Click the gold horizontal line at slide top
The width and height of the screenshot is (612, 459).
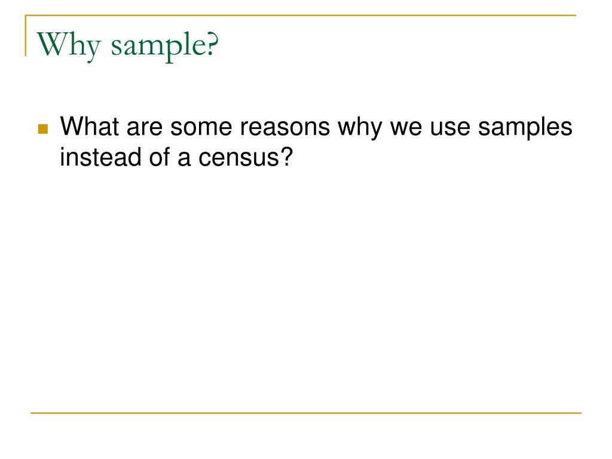point(301,15)
